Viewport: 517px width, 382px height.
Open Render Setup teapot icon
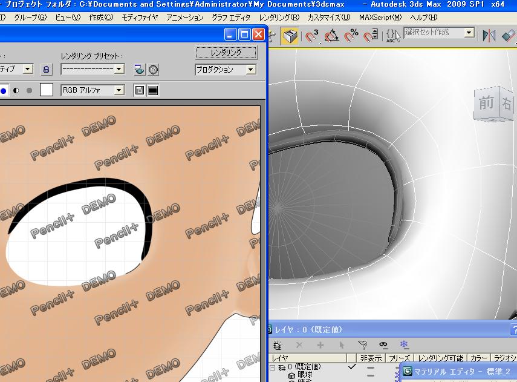(139, 70)
